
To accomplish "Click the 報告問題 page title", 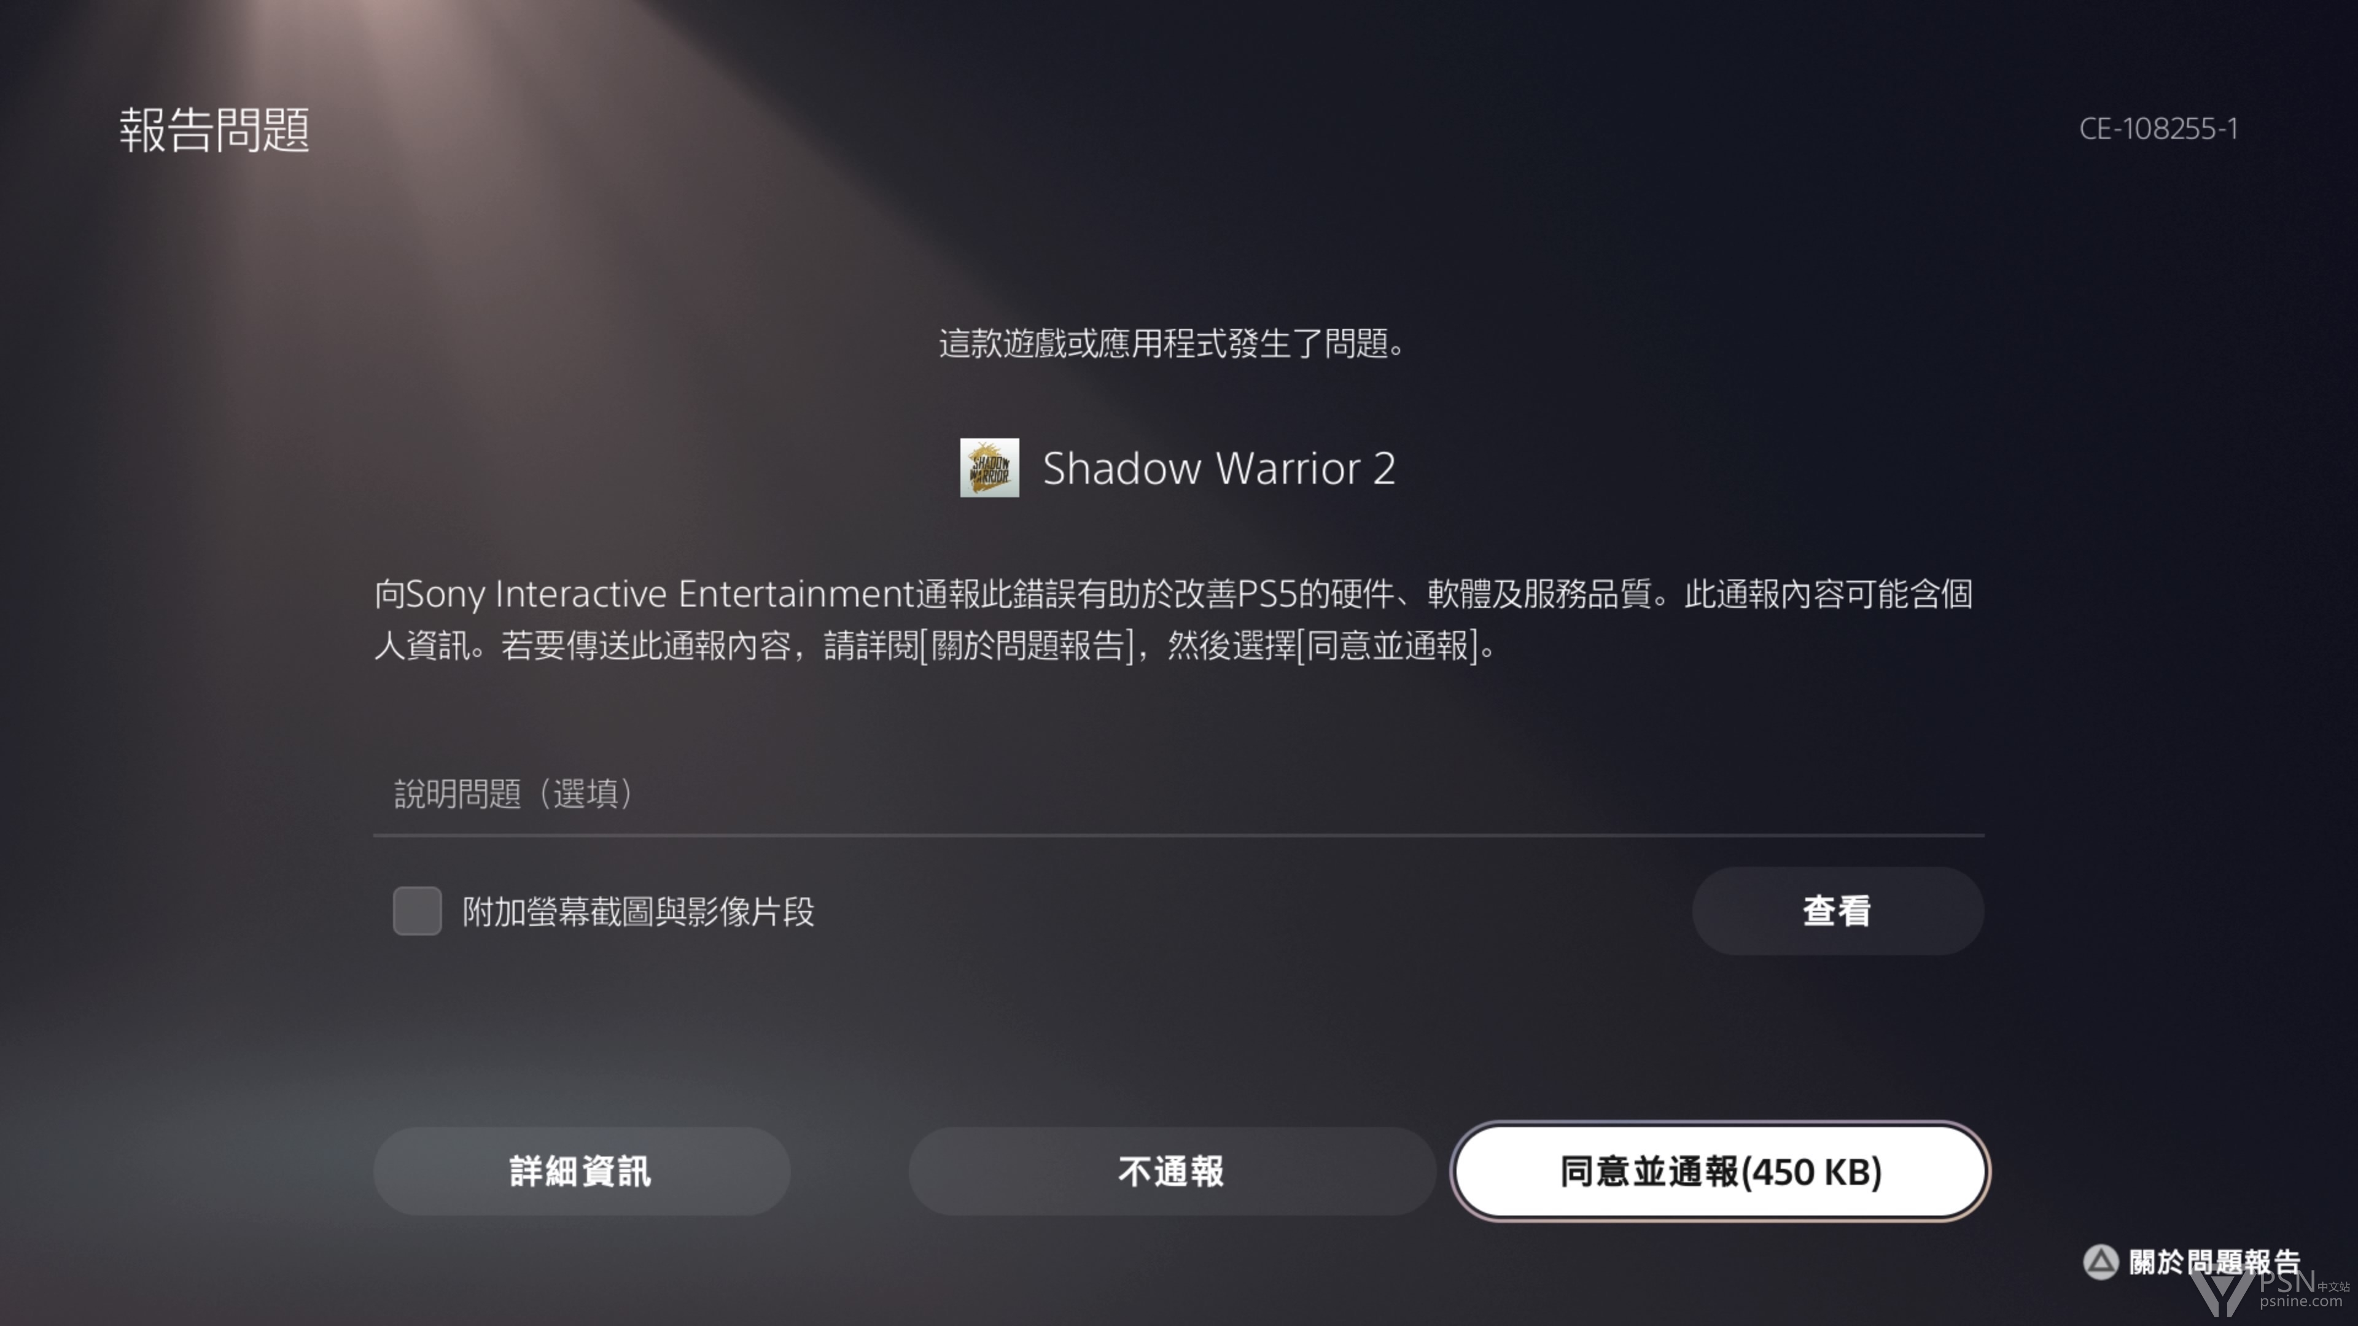I will (x=214, y=129).
